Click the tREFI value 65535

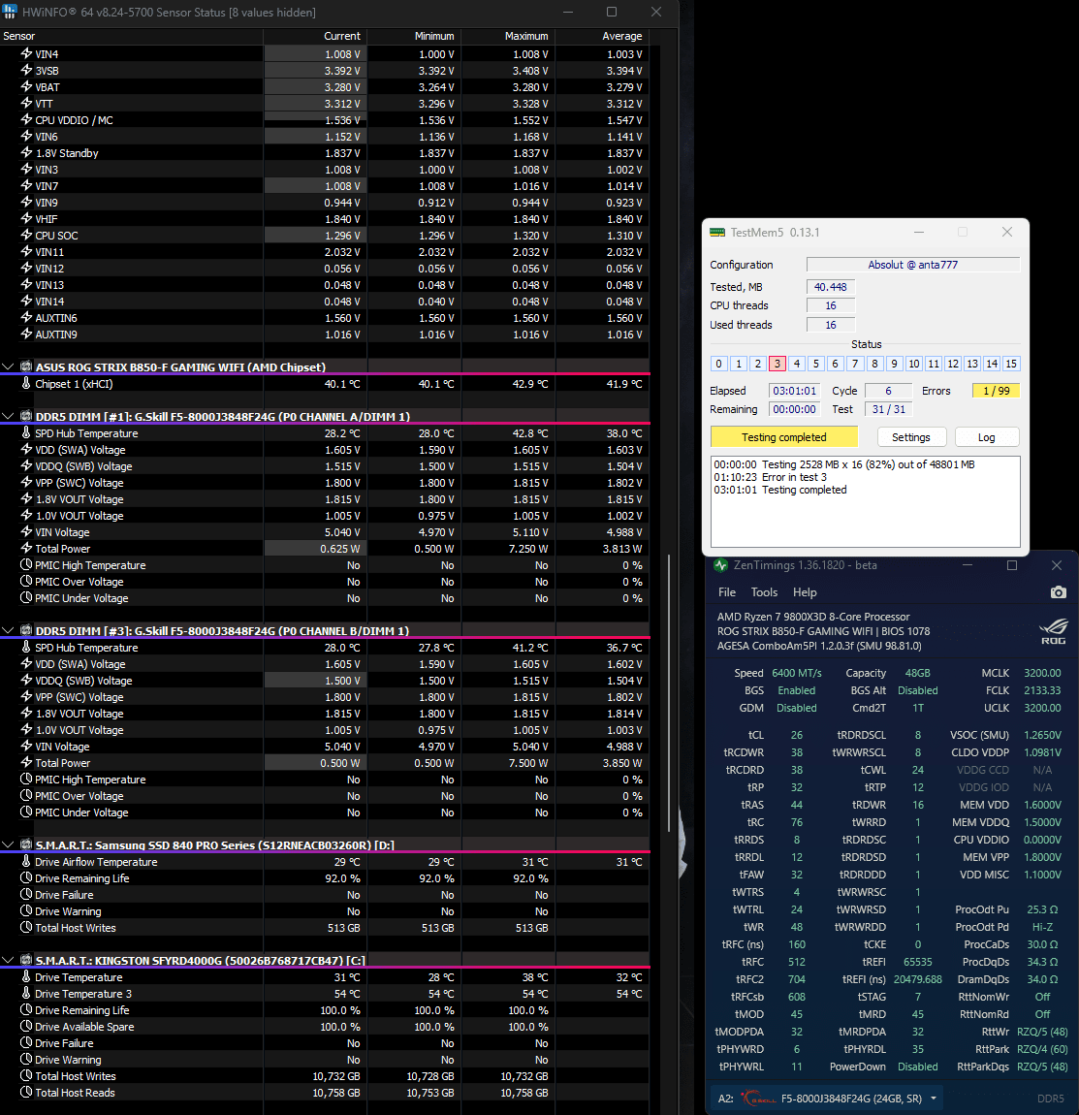tap(918, 962)
